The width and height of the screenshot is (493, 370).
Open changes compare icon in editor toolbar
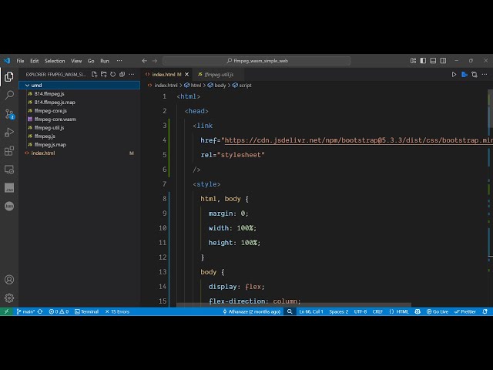475,74
